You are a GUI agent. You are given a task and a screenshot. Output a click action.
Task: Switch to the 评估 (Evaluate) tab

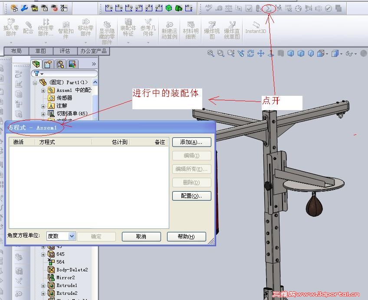click(x=65, y=51)
